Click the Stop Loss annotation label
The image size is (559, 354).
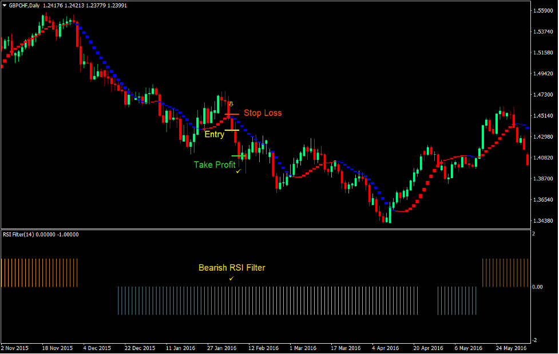tap(262, 113)
